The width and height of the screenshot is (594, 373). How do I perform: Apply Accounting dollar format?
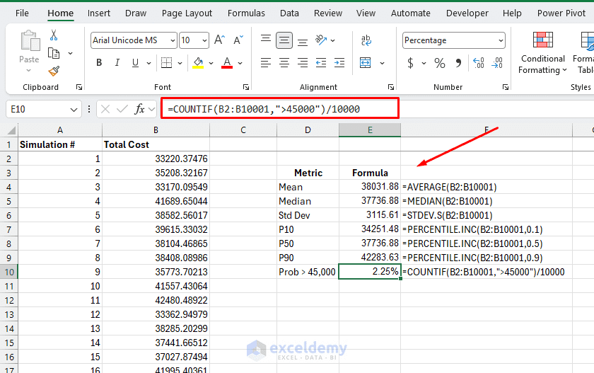[x=410, y=62]
